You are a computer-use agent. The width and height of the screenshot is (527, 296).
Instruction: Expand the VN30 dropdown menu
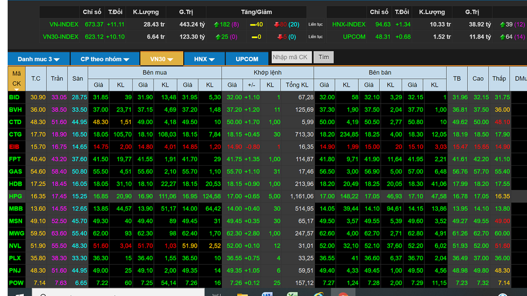(x=162, y=59)
